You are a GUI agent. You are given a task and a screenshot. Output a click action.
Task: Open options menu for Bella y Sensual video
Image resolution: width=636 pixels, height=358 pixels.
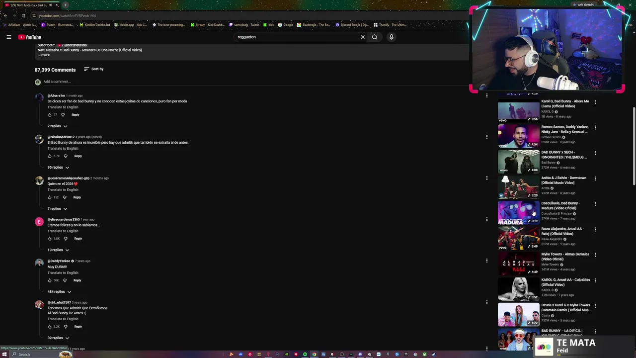pyautogui.click(x=596, y=127)
